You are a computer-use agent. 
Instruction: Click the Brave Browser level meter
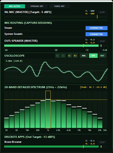56,147
